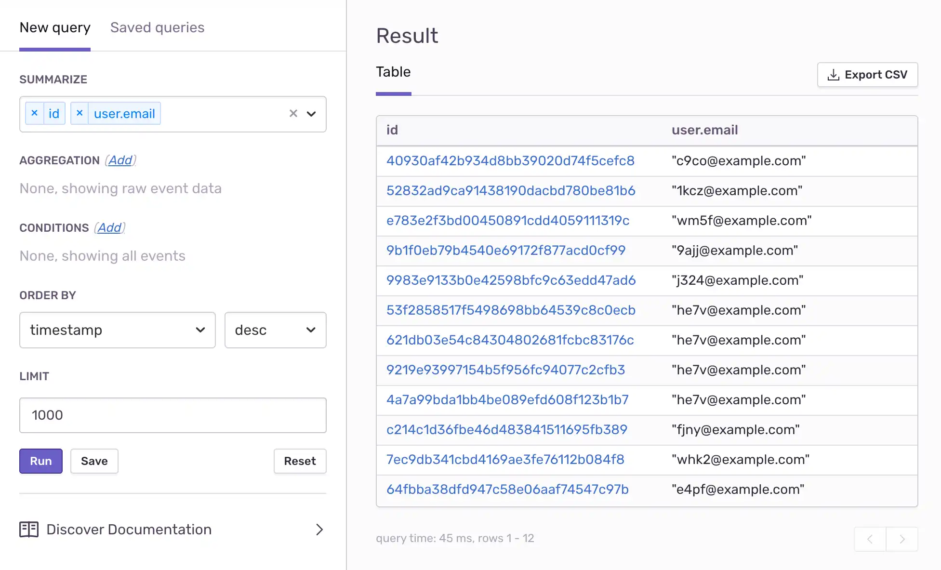Click the Reset button
Screen dimensions: 941x570
(x=300, y=461)
